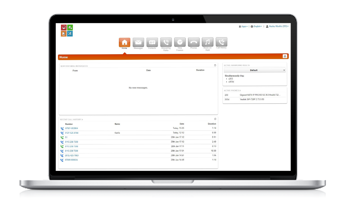Select active phone row 203 Gigaset N870
Image resolution: width=339 pixels, height=211 pixels.
(x=255, y=95)
